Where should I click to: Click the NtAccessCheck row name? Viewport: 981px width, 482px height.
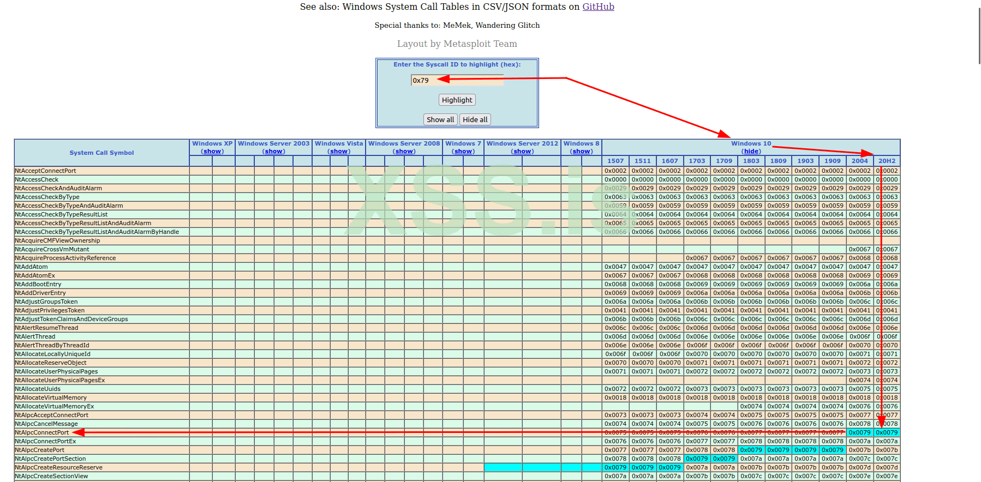[x=37, y=179]
